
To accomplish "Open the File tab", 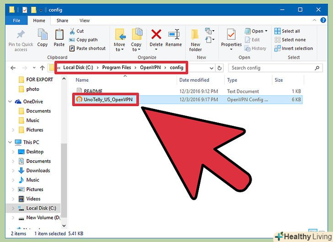I will tap(16, 21).
